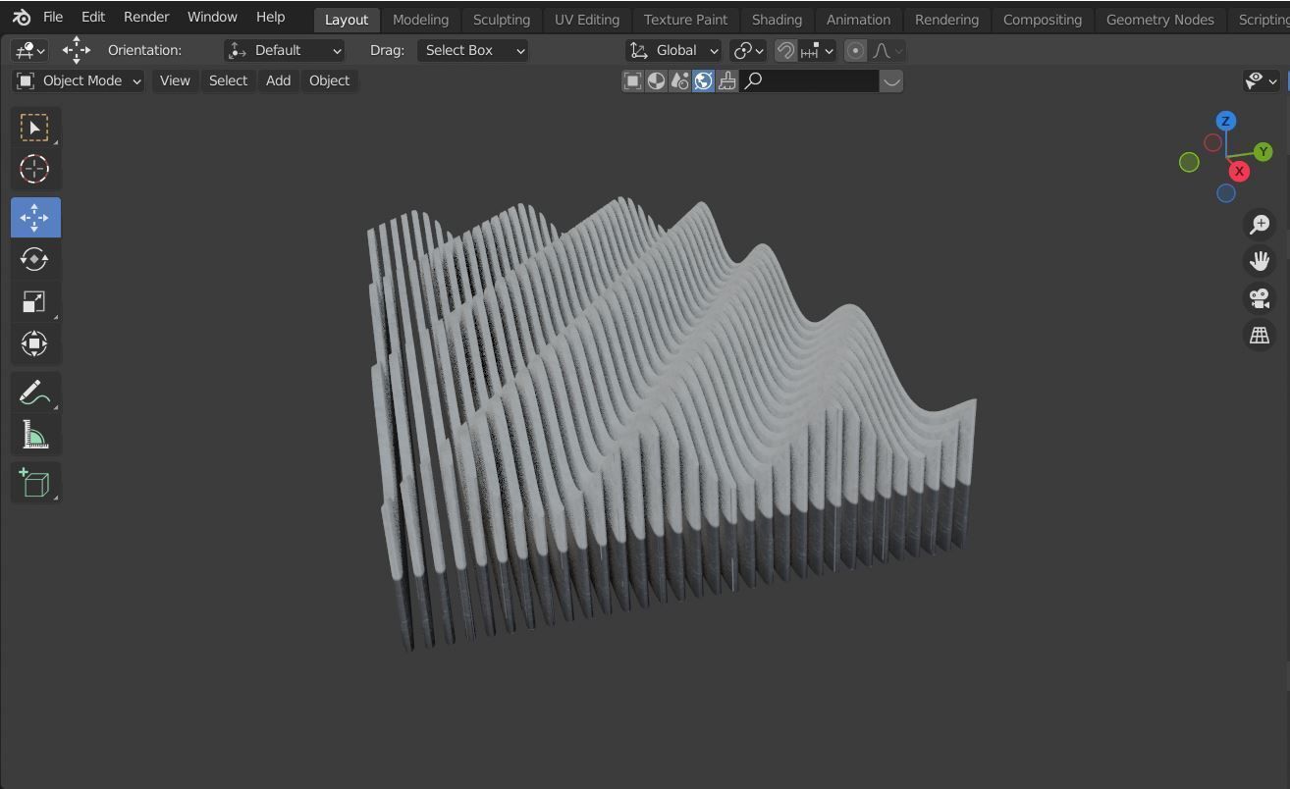1290x789 pixels.
Task: Open the viewport Select menu
Action: (x=228, y=80)
